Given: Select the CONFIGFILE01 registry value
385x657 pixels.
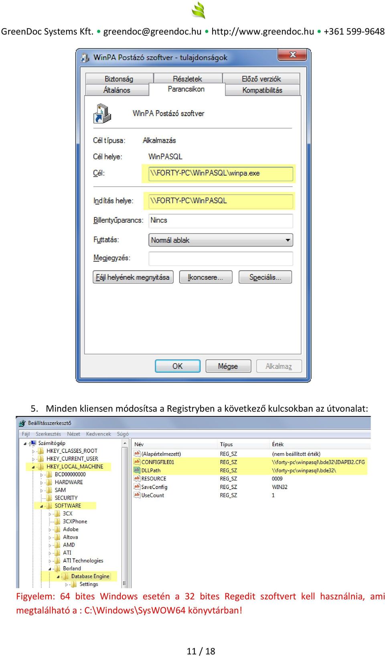Looking at the screenshot, I should click(158, 462).
